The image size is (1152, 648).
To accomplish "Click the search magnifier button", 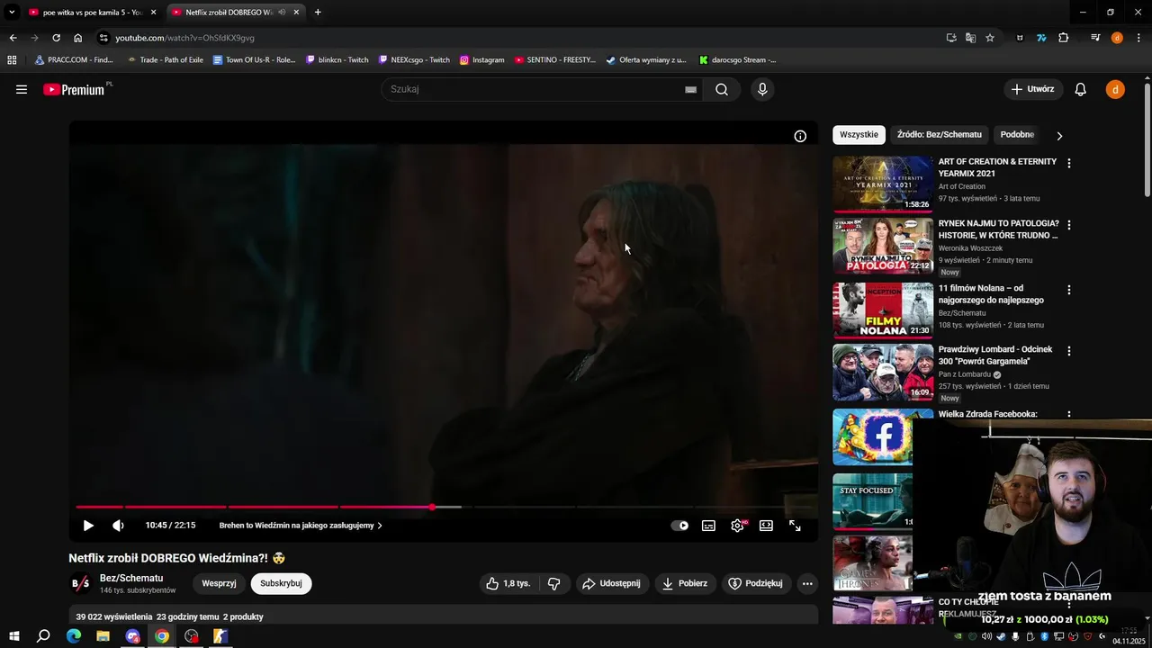I will point(722,89).
